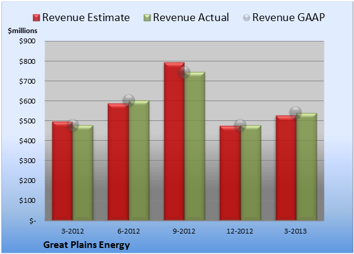Click the 'Great Plains Energy' chart title

tap(87, 245)
